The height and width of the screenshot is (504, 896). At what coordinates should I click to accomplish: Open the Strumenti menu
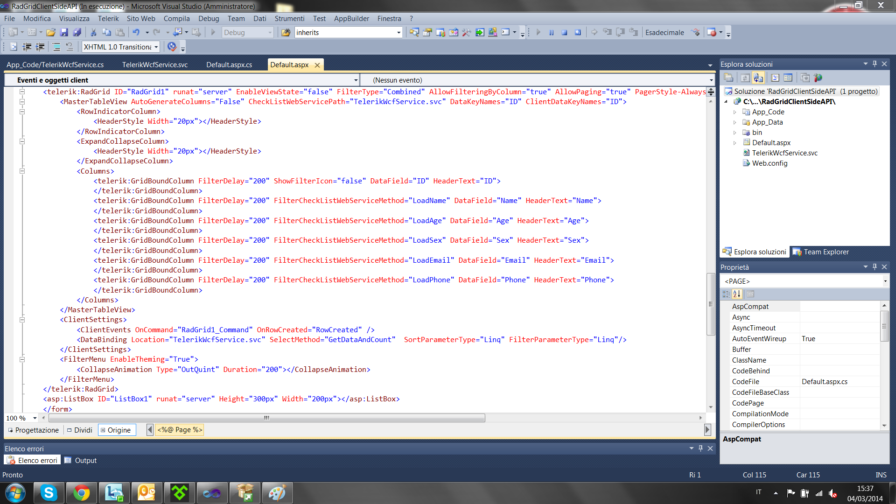tap(289, 19)
